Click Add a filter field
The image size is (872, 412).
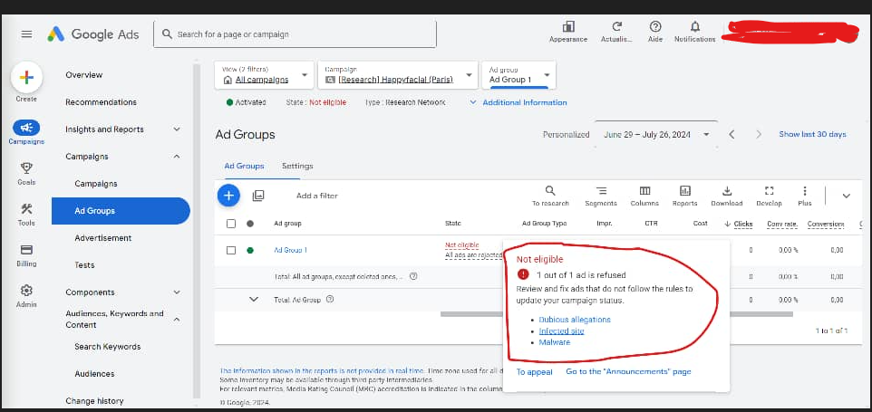tap(317, 196)
